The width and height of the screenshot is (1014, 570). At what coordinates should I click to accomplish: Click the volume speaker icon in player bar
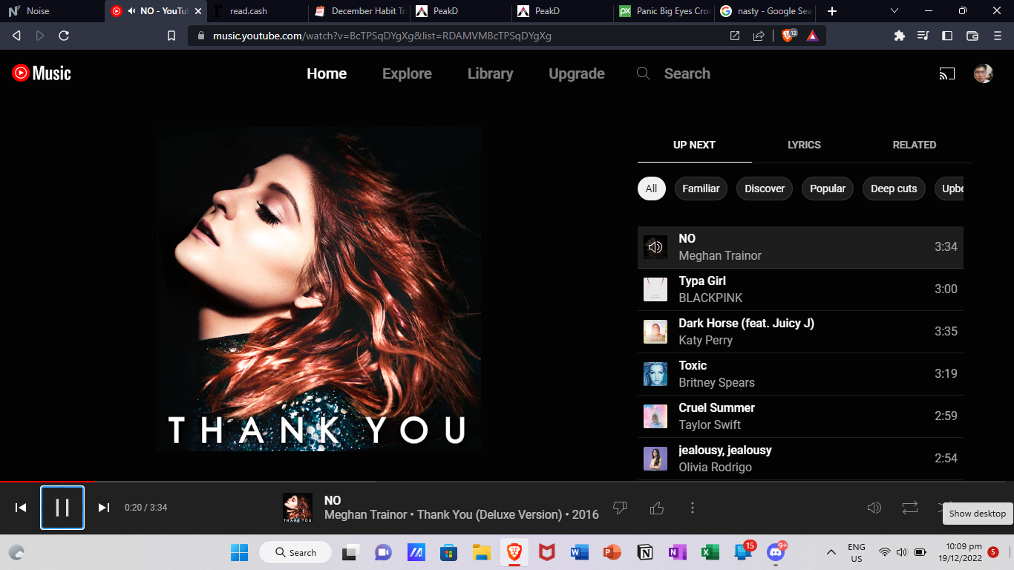874,508
